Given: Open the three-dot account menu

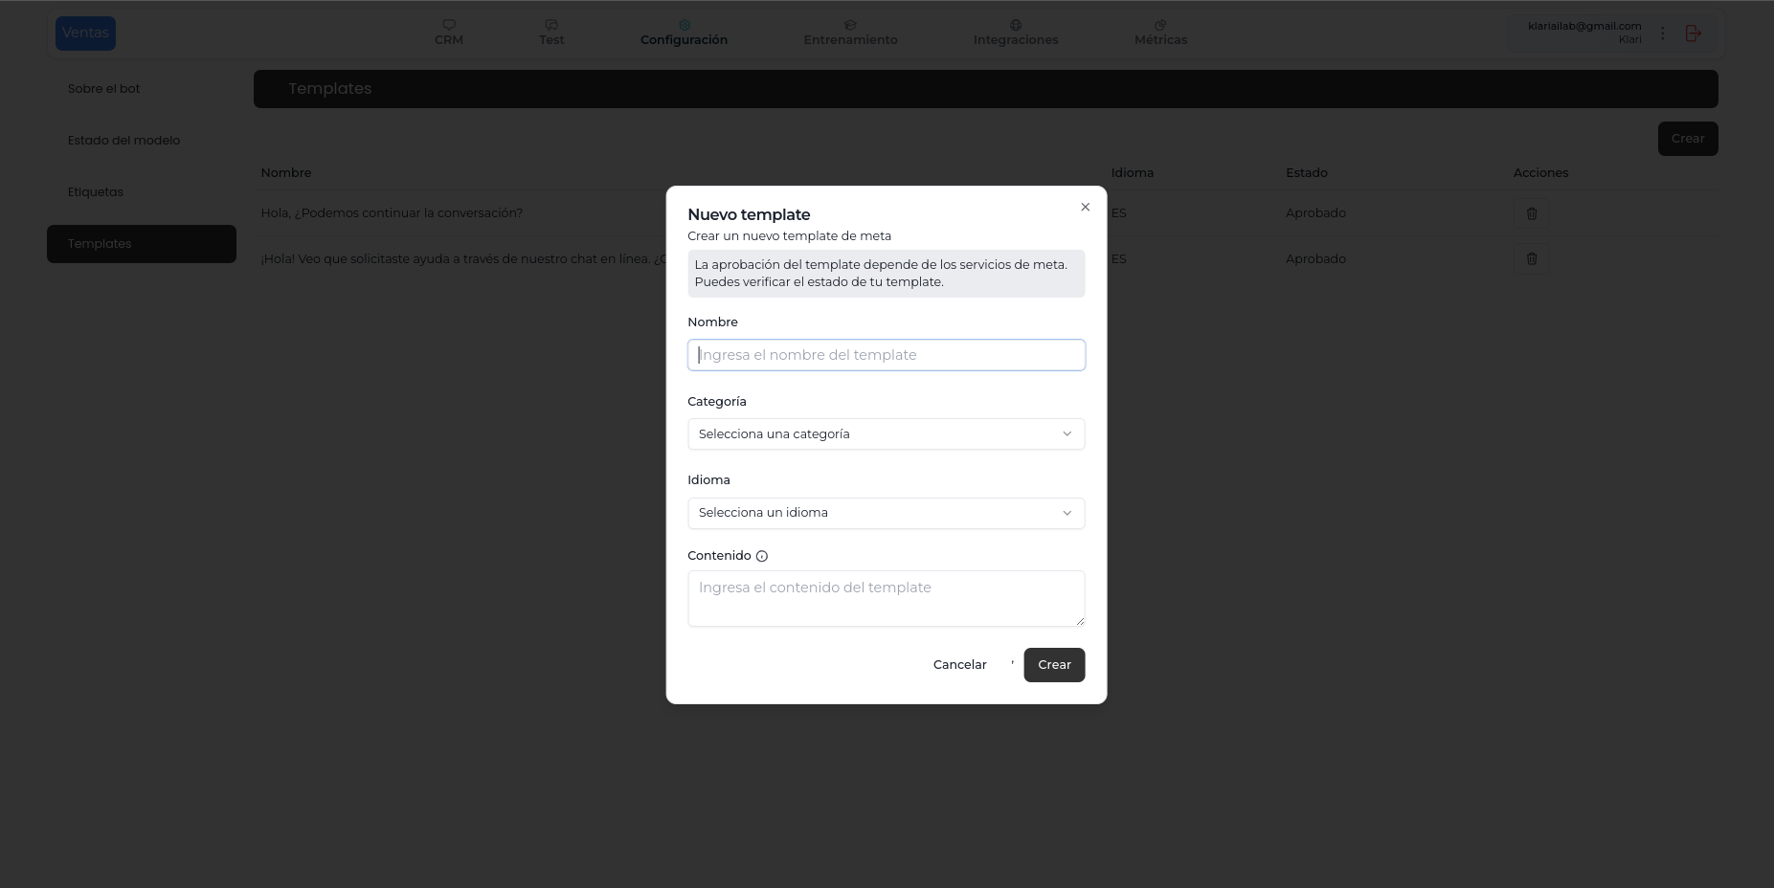Looking at the screenshot, I should (x=1662, y=33).
